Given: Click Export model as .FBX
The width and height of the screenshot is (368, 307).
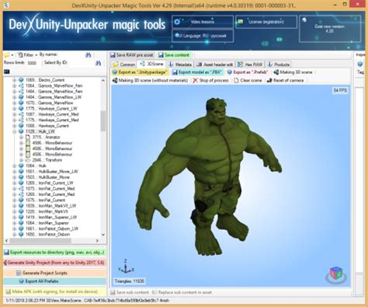Looking at the screenshot, I should tap(197, 72).
